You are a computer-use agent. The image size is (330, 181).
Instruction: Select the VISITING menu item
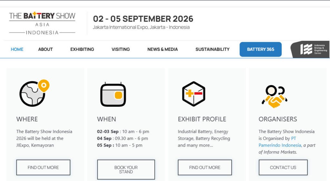pyautogui.click(x=121, y=49)
